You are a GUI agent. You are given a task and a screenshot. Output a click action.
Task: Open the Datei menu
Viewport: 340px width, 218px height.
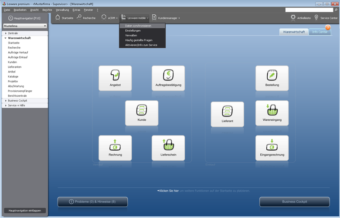coord(7,10)
